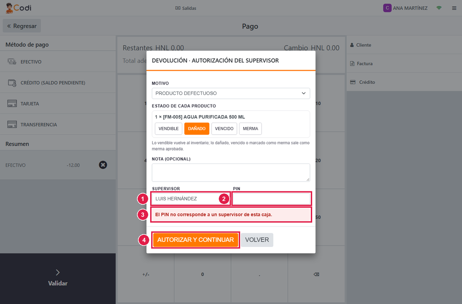Select EFECTIVO payment method
The image size is (462, 304).
pyautogui.click(x=58, y=61)
